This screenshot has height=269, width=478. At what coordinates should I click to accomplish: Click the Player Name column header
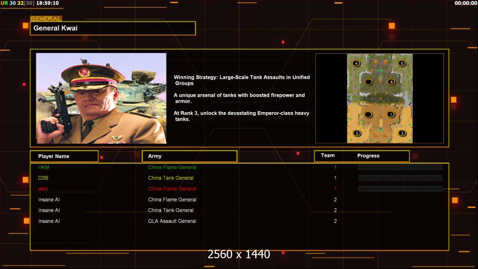tap(64, 156)
